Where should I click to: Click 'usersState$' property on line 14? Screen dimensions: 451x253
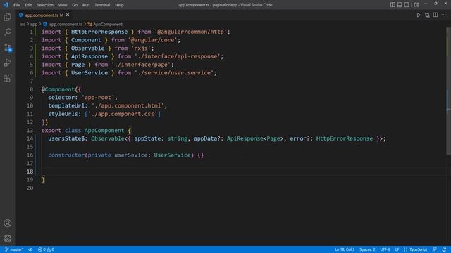tap(66, 138)
